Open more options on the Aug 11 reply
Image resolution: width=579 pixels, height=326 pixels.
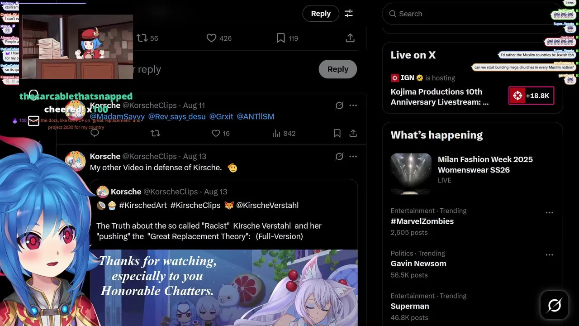[353, 105]
